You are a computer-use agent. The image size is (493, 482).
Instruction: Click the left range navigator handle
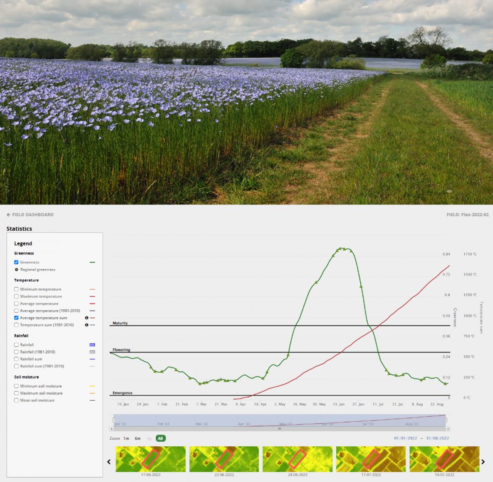114,420
